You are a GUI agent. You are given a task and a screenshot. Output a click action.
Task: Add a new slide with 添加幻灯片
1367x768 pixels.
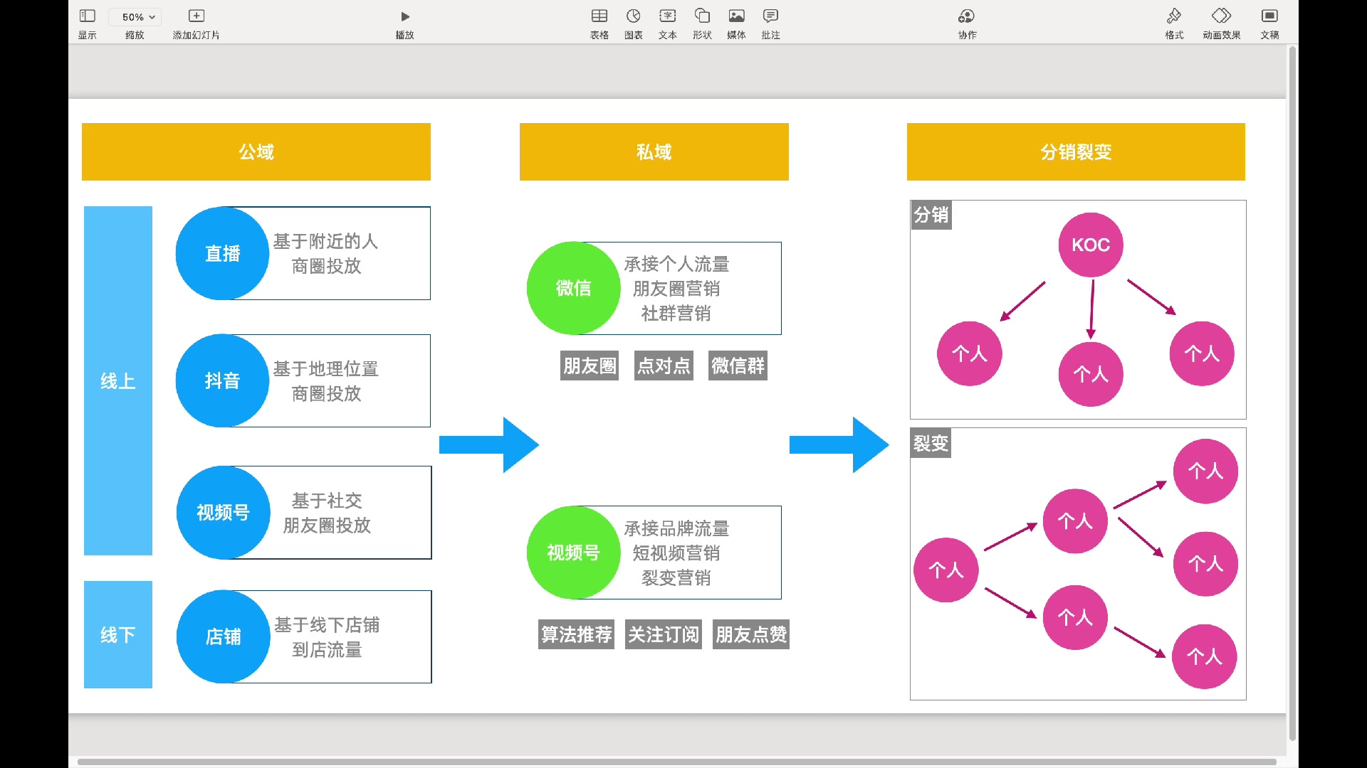coord(197,16)
